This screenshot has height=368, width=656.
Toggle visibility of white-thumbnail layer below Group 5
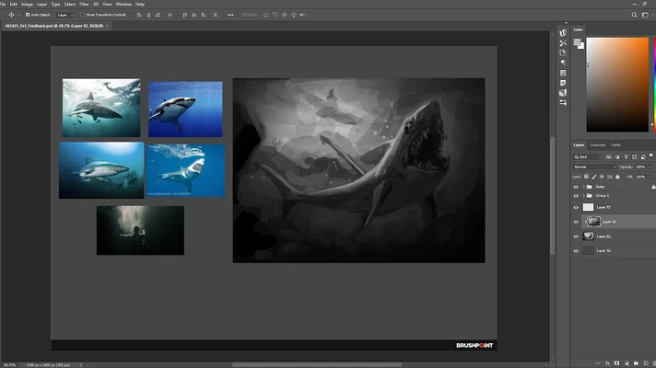[576, 207]
